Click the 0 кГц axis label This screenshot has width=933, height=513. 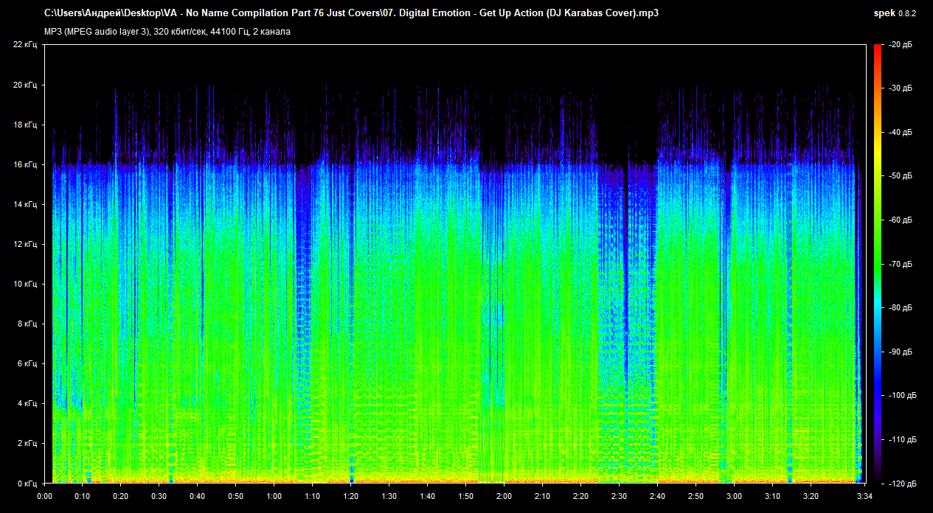[x=27, y=483]
